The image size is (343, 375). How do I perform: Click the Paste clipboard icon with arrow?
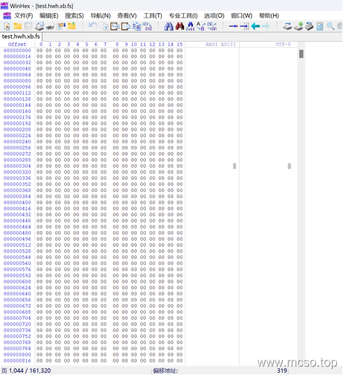pyautogui.click(x=115, y=26)
